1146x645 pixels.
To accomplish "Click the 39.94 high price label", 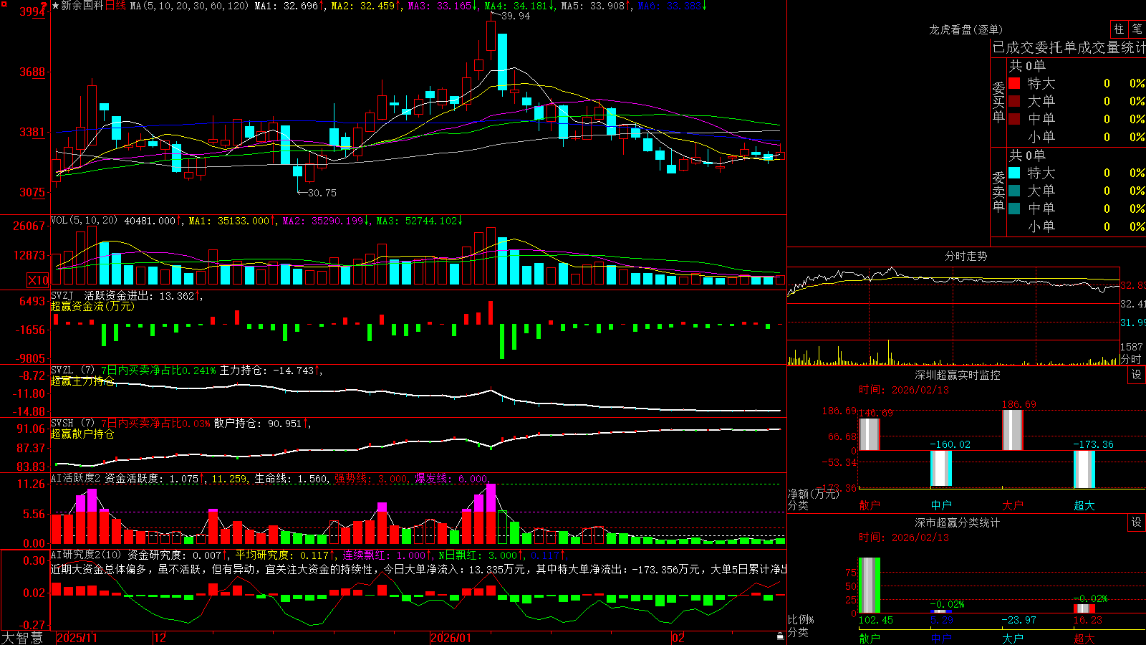I will click(x=516, y=16).
